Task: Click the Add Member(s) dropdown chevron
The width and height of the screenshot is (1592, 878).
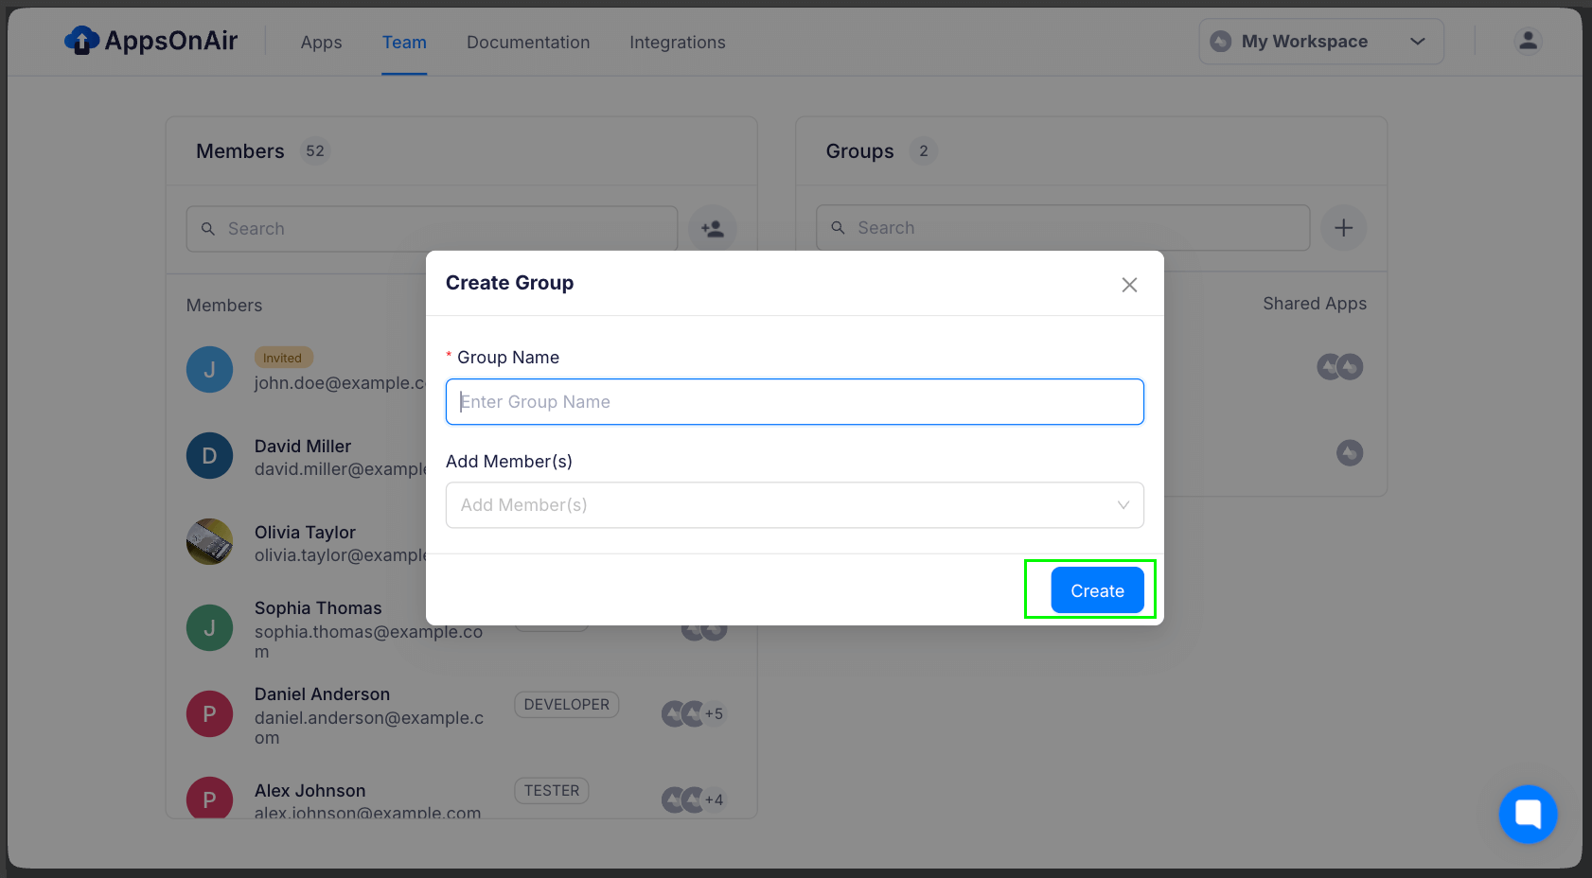Action: [x=1123, y=505]
